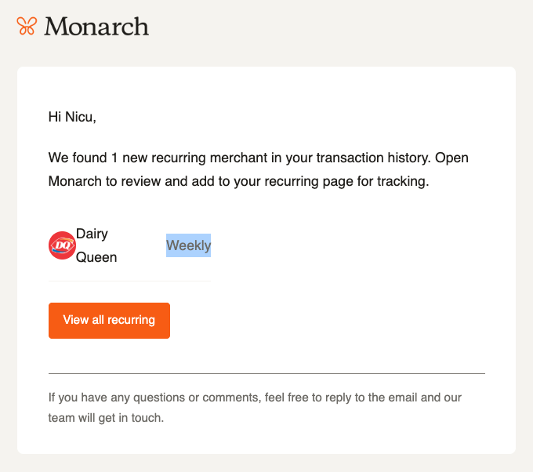Click the orange Monarch butterfly logo
This screenshot has width=533, height=472.
tap(27, 26)
